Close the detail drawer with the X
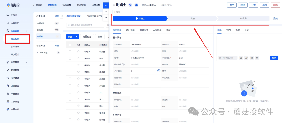282x123 pixels. click(x=106, y=5)
